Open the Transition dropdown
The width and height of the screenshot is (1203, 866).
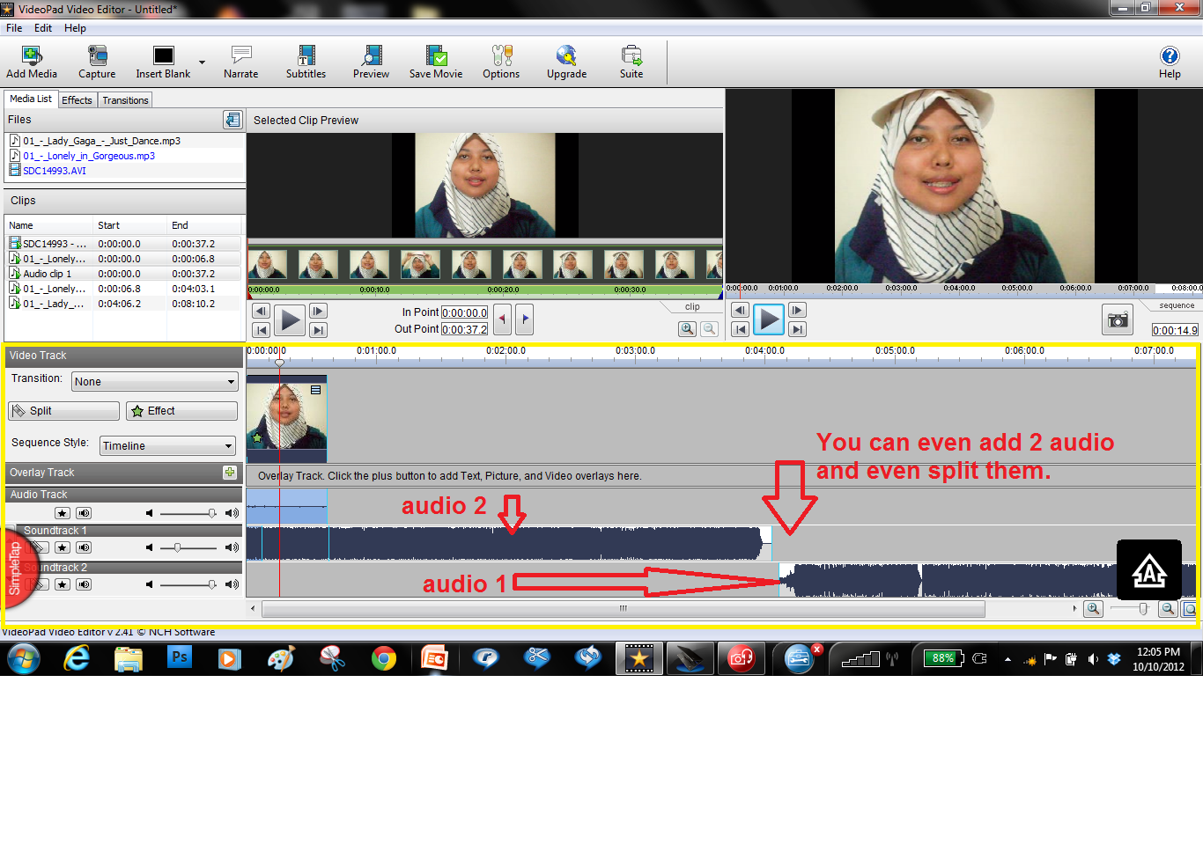[154, 381]
